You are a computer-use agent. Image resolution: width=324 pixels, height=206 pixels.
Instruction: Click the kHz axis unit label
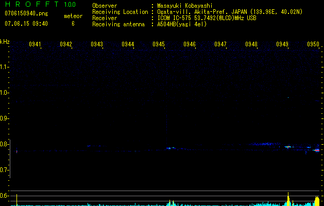(5, 42)
